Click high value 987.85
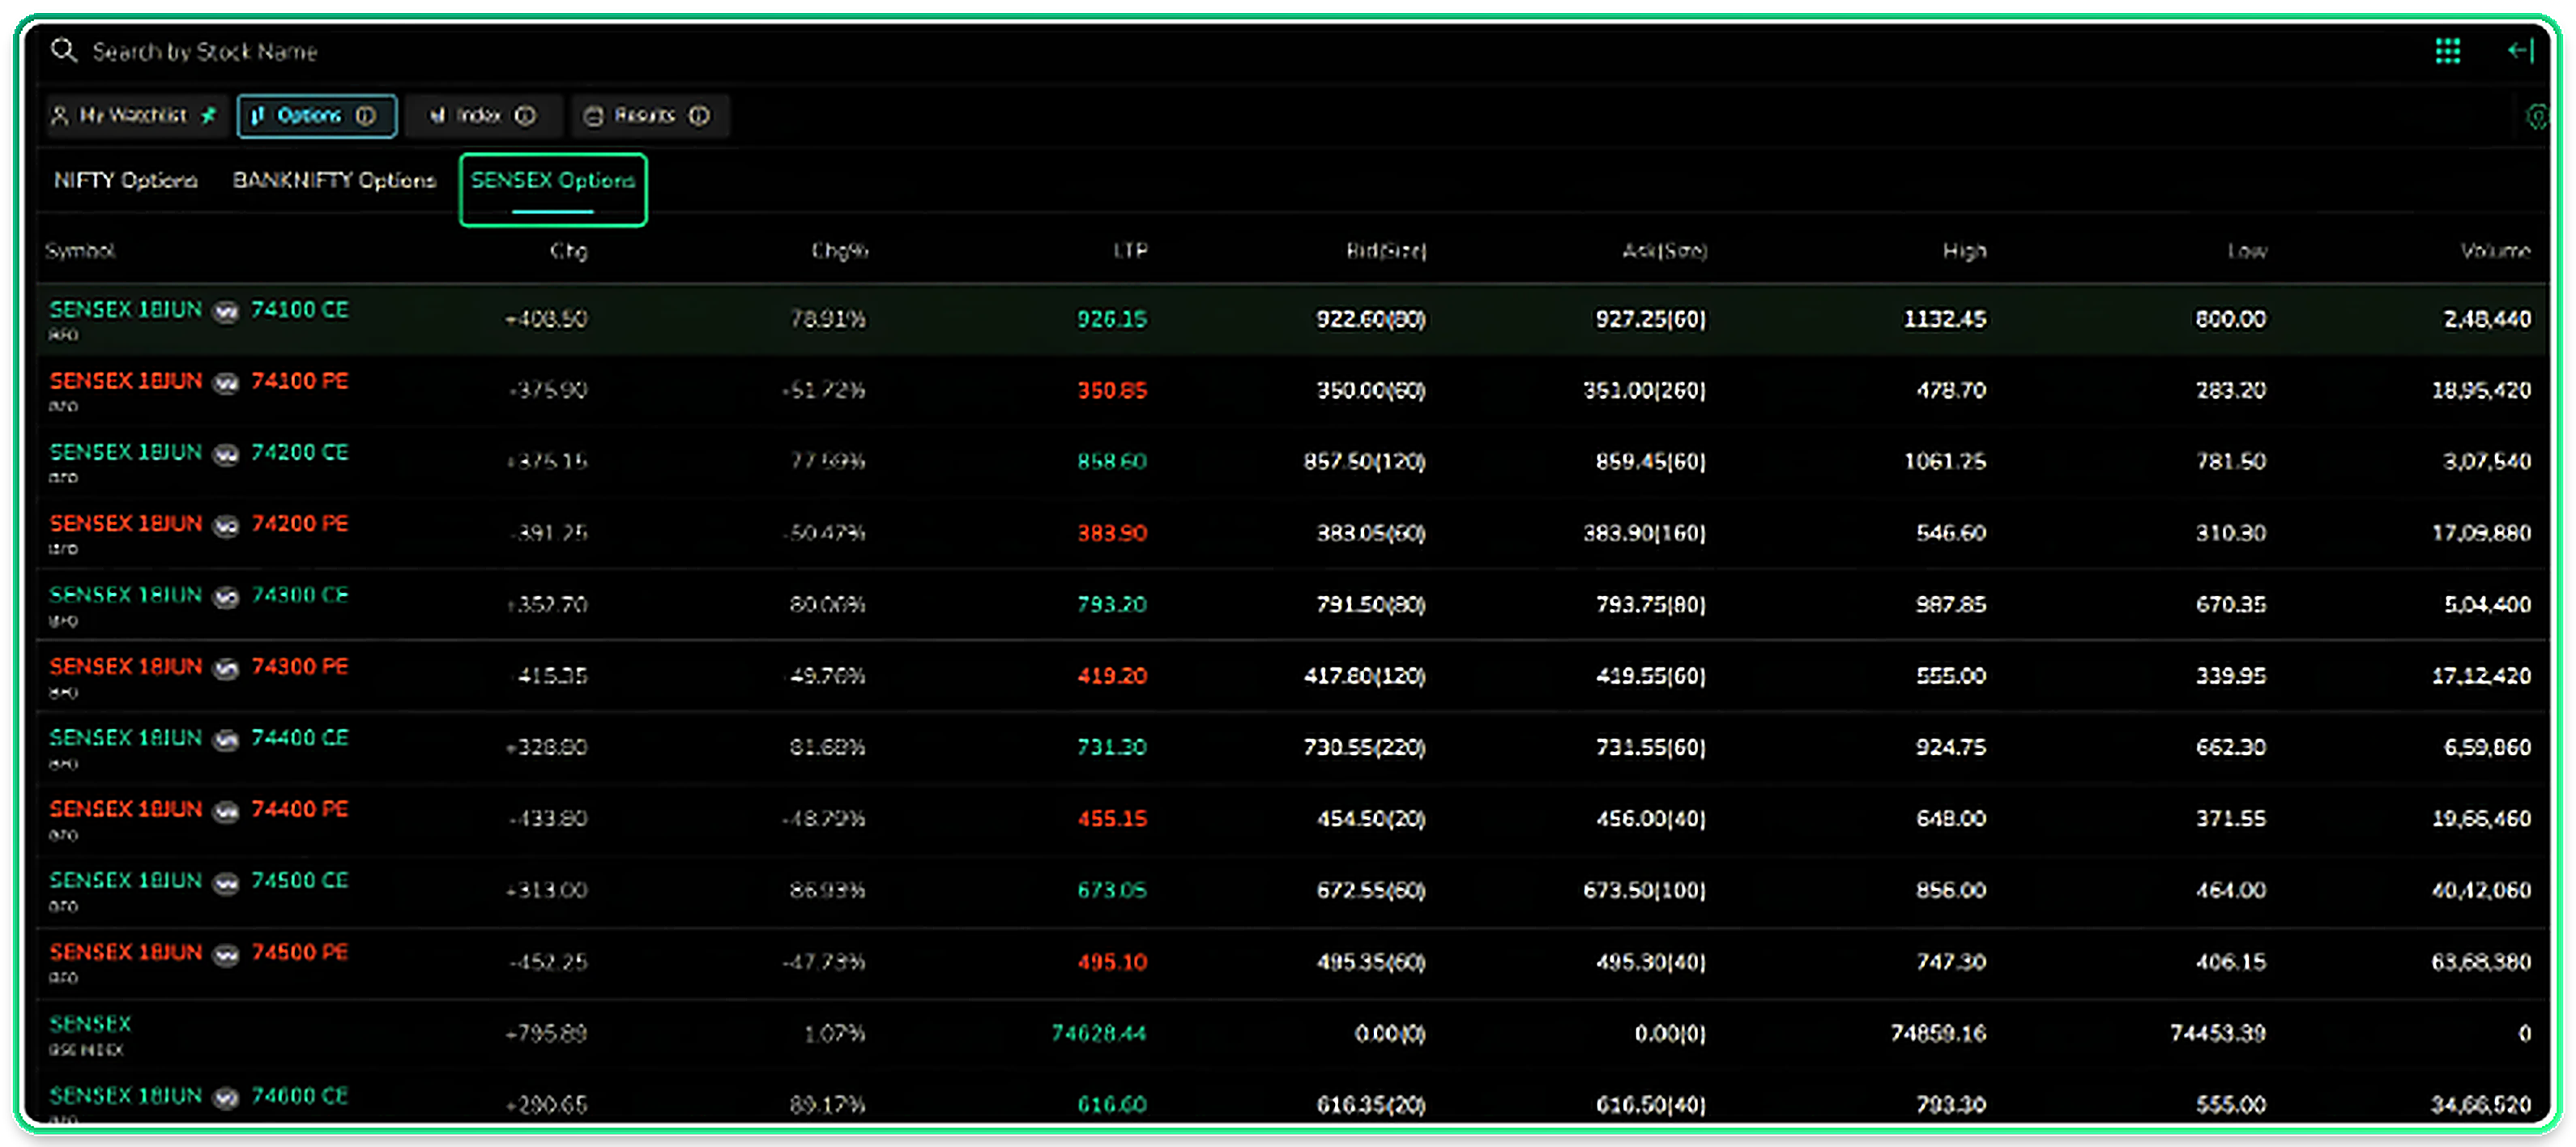Image resolution: width=2576 pixels, height=1147 pixels. click(x=1950, y=605)
